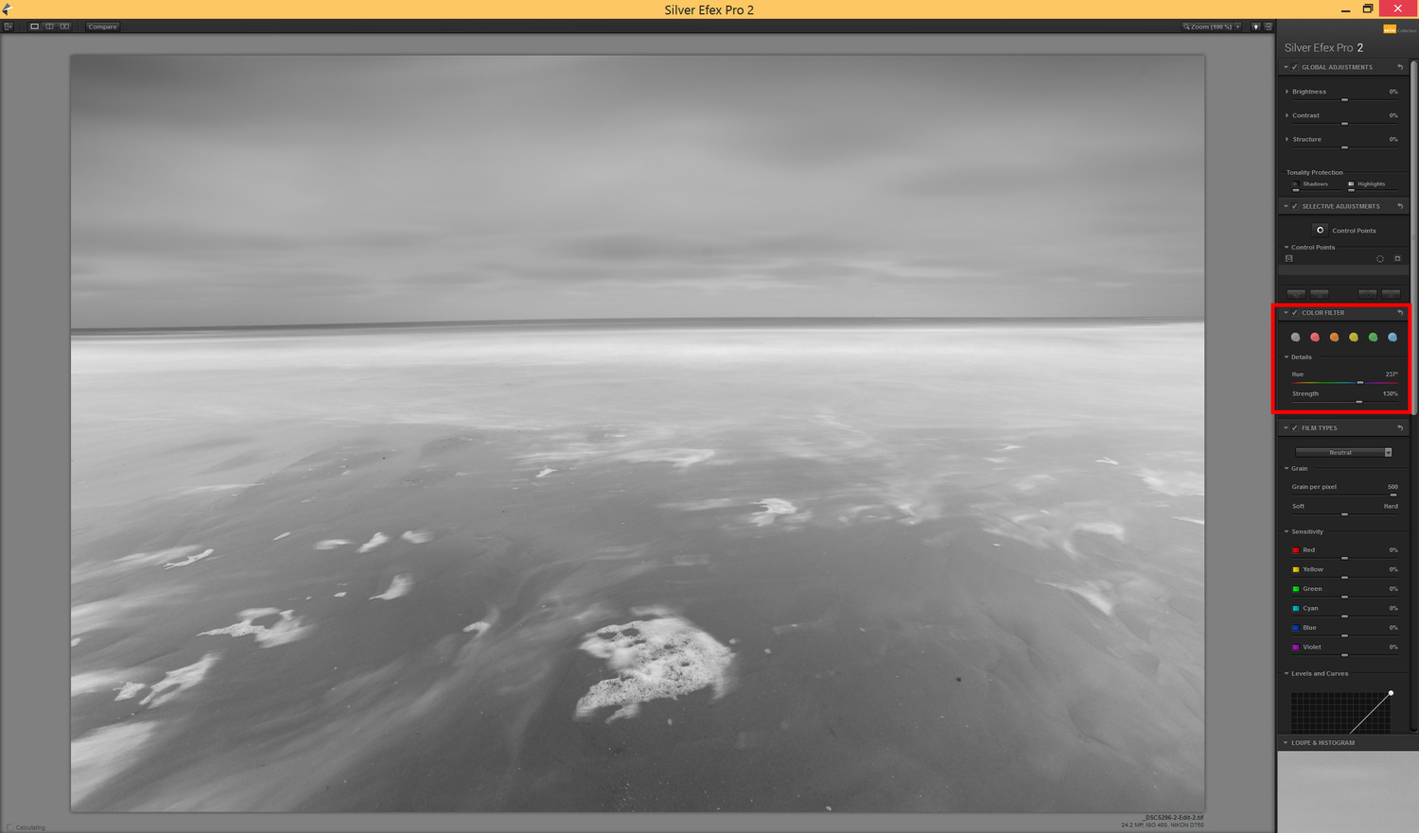The width and height of the screenshot is (1419, 833).
Task: Toggle the Film Types checkbox
Action: (x=1295, y=428)
